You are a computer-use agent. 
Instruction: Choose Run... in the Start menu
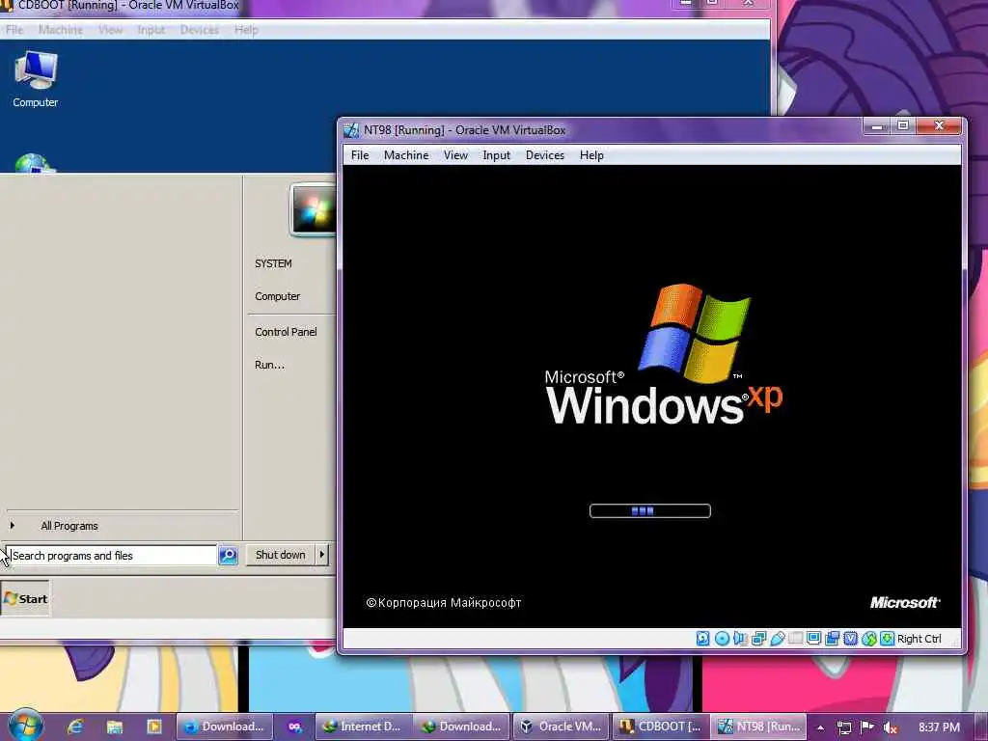click(x=269, y=365)
